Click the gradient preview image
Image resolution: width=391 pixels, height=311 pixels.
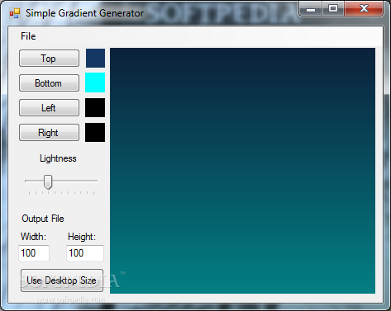242,171
